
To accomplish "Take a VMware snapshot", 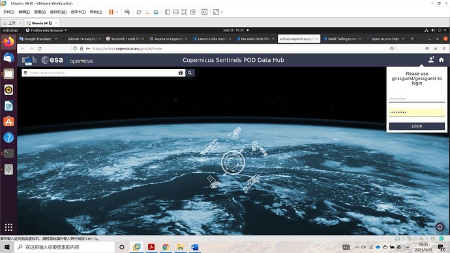I will (139, 12).
